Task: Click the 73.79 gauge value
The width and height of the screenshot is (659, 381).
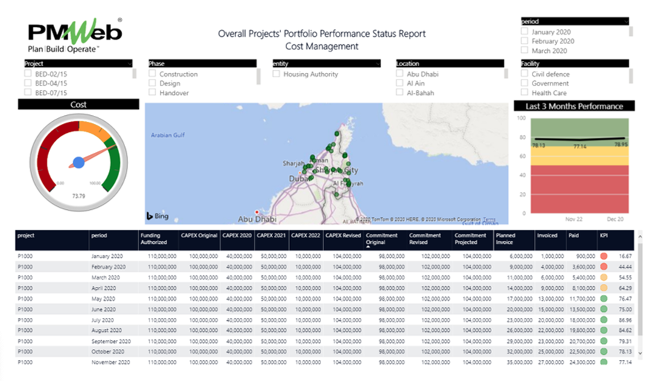Action: click(x=79, y=196)
